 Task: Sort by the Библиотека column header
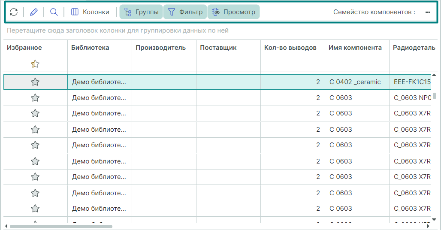click(x=90, y=48)
